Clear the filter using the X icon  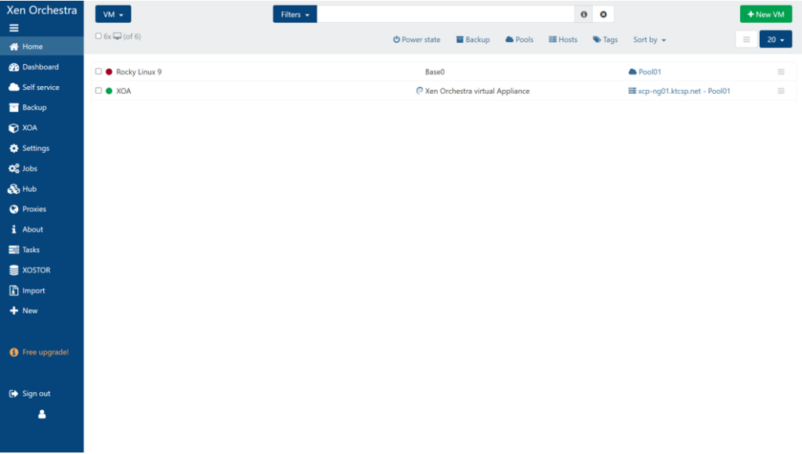click(x=603, y=14)
